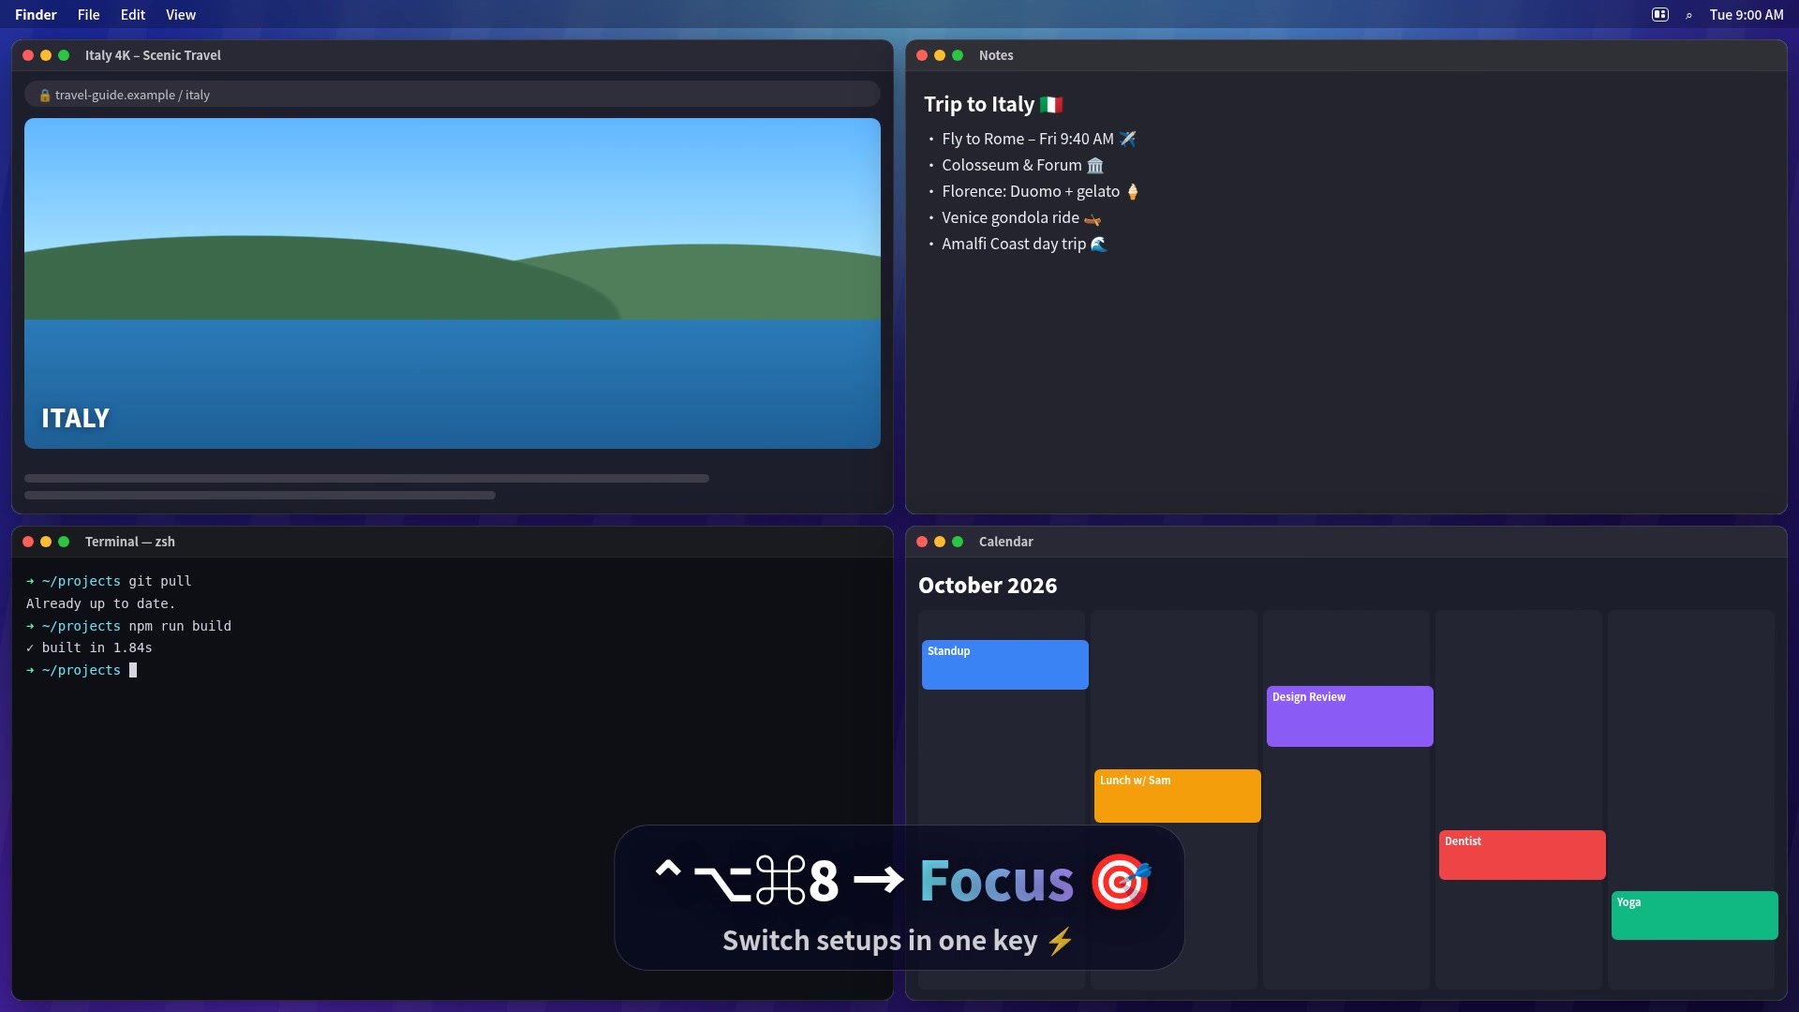This screenshot has height=1012, width=1799.
Task: Open the Design Review calendar event
Action: pos(1349,716)
